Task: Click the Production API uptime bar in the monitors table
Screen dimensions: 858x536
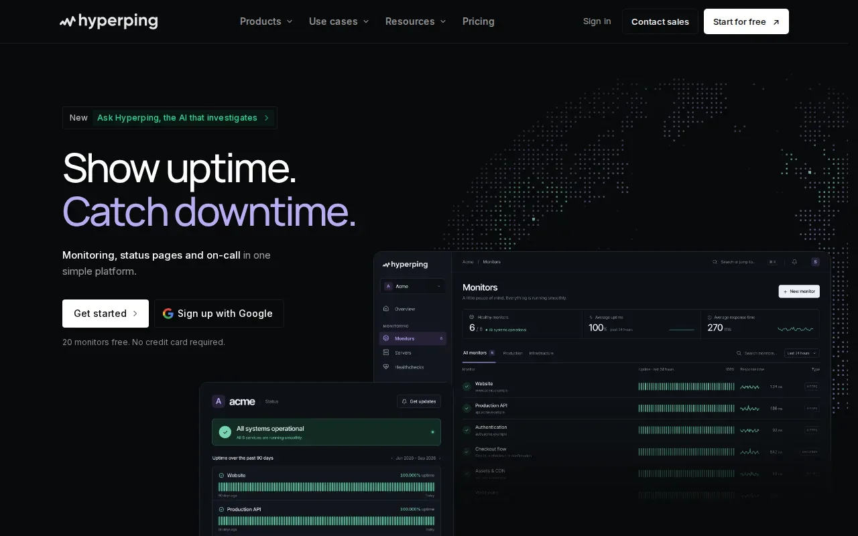Action: pyautogui.click(x=686, y=408)
